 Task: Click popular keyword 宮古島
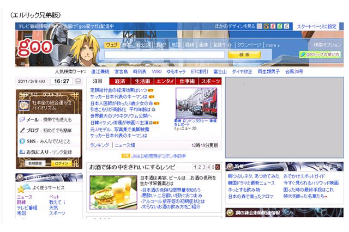pyautogui.click(x=121, y=71)
